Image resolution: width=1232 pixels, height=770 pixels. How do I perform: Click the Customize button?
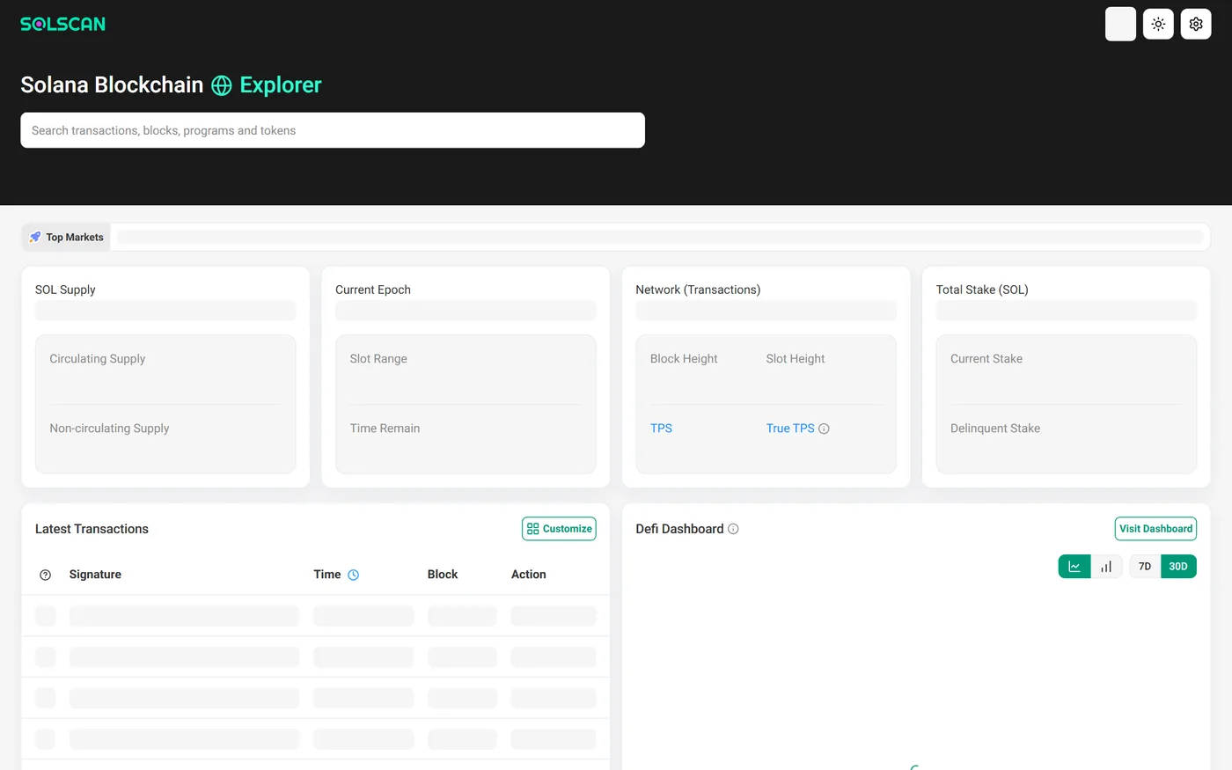coord(559,529)
